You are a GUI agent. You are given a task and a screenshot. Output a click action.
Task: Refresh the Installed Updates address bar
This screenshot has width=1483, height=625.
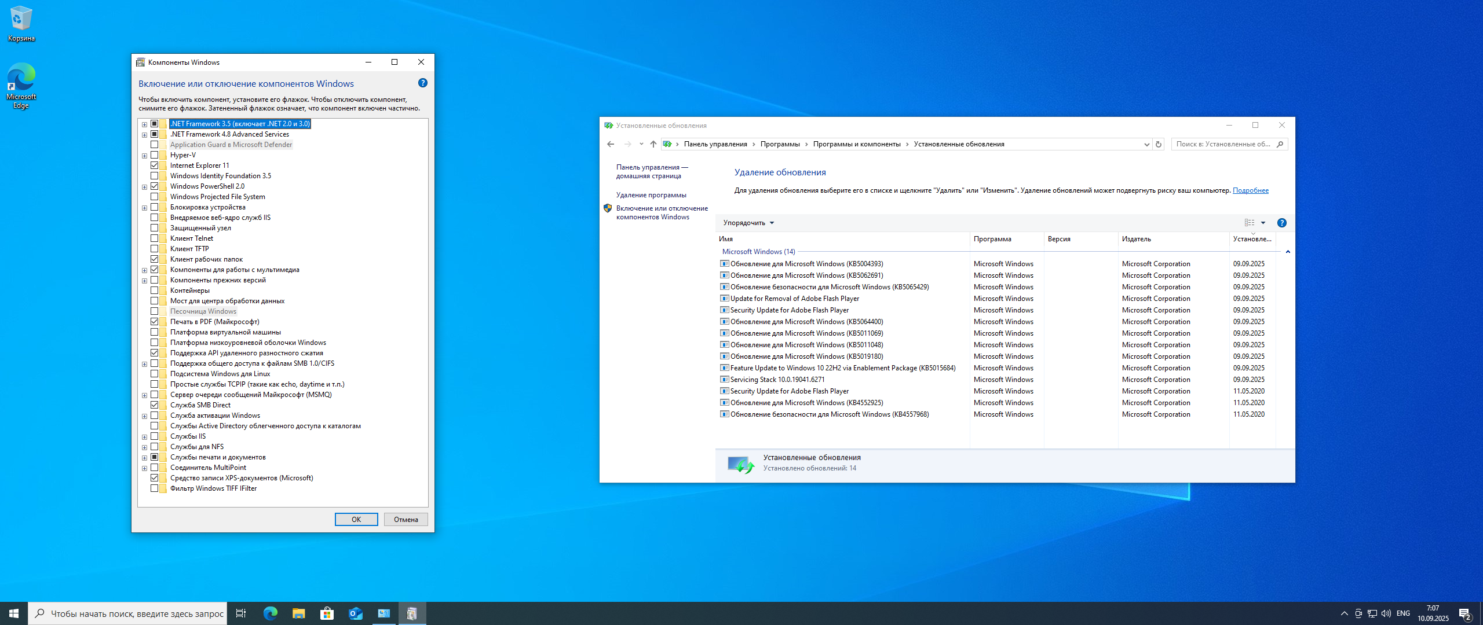[x=1159, y=144]
